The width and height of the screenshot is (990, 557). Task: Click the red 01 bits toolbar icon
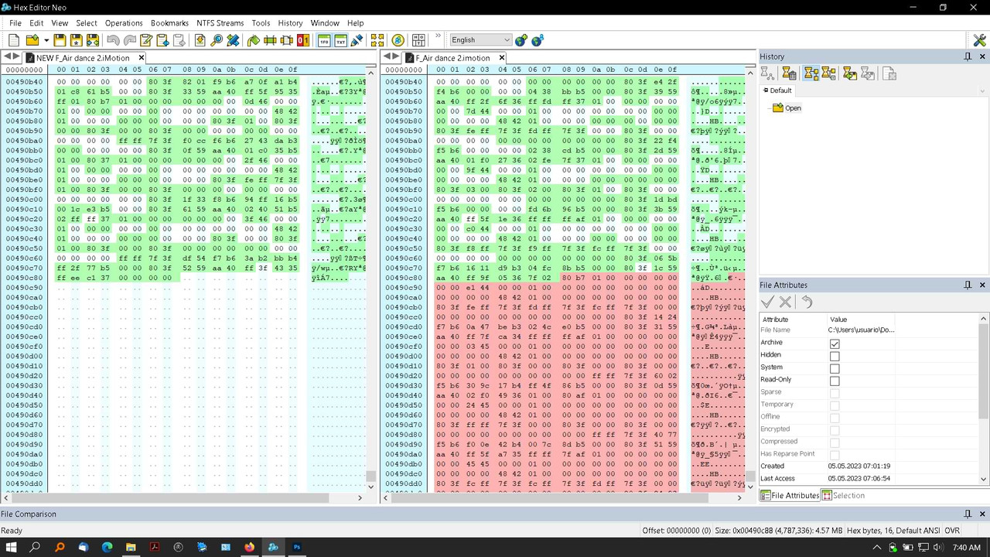click(303, 40)
